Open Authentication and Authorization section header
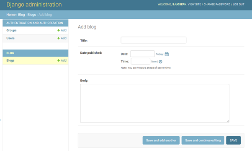 pos(35,23)
